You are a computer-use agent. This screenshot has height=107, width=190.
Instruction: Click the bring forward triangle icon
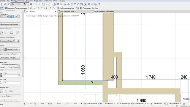[34, 8]
